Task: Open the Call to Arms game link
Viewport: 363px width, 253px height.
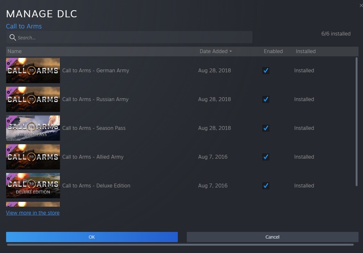Action: pyautogui.click(x=24, y=26)
